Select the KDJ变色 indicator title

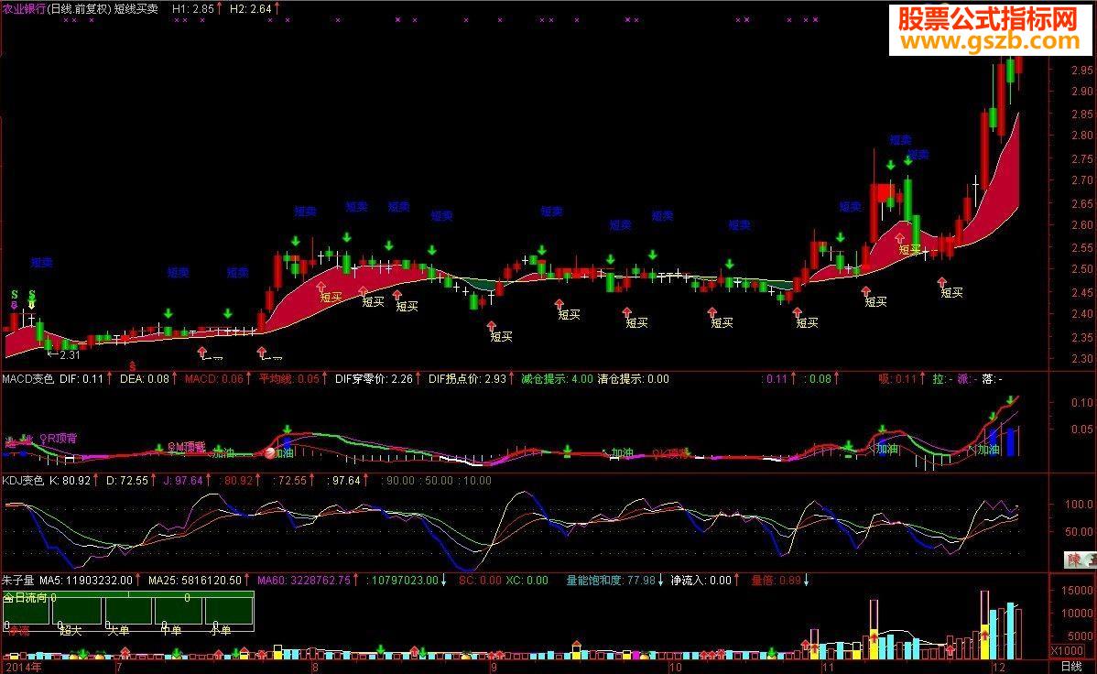(x=22, y=480)
